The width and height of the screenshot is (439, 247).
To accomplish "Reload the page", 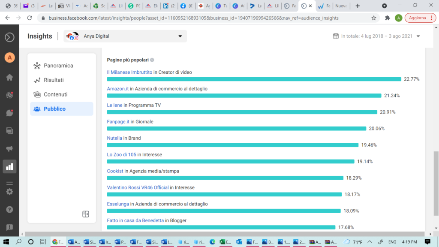I will tap(30, 18).
